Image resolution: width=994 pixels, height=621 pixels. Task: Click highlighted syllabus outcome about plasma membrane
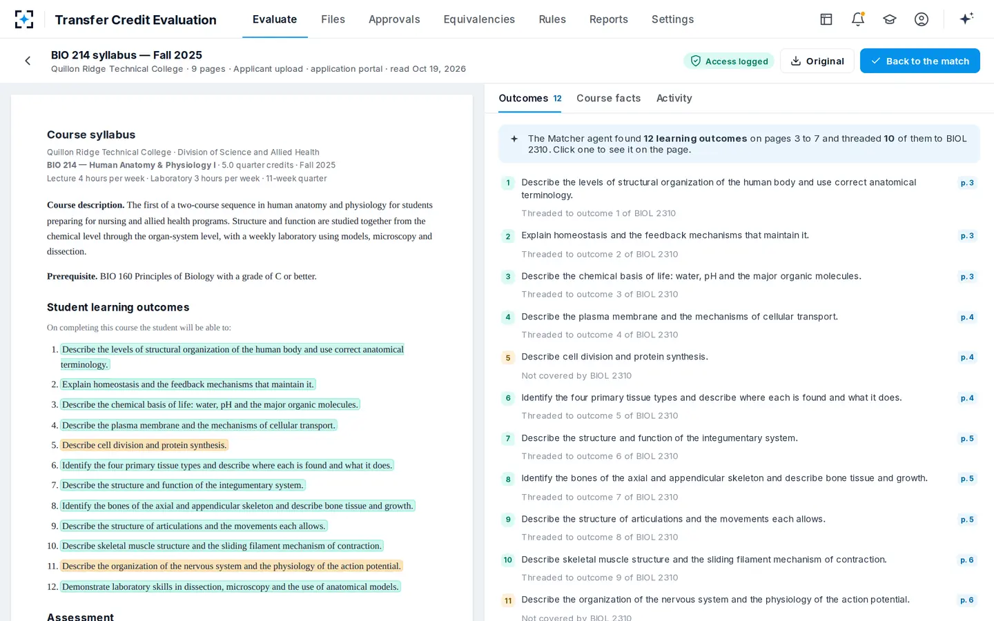point(199,425)
